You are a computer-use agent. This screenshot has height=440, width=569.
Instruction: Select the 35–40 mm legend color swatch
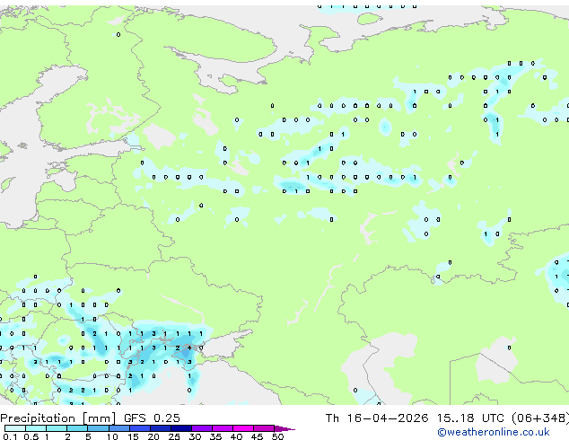[222, 428]
